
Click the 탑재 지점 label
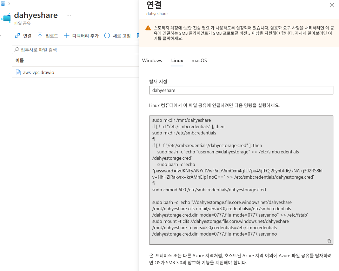click(158, 81)
